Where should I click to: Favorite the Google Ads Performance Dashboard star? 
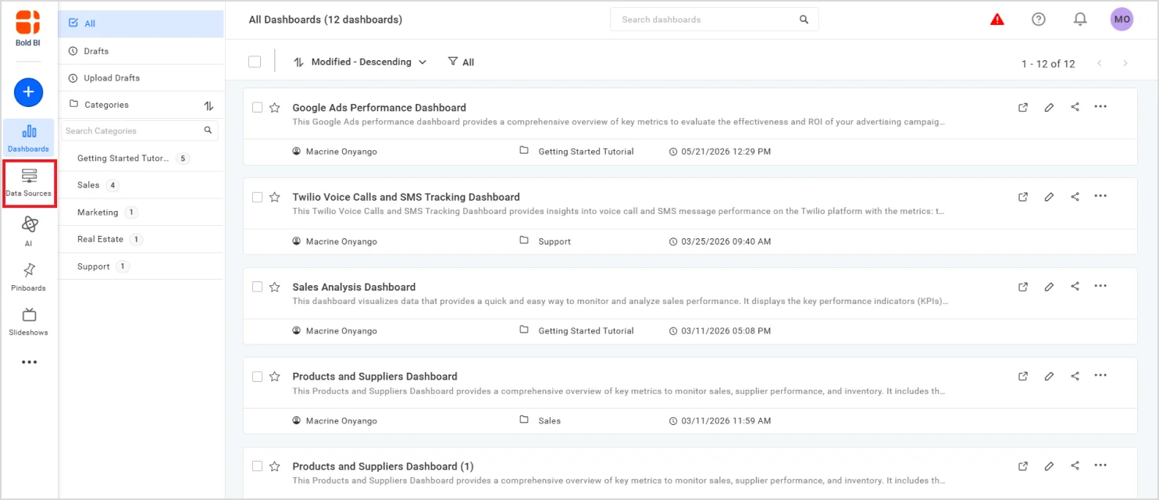(x=275, y=108)
